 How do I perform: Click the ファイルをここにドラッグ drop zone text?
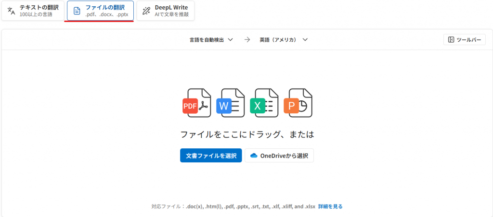(x=246, y=134)
